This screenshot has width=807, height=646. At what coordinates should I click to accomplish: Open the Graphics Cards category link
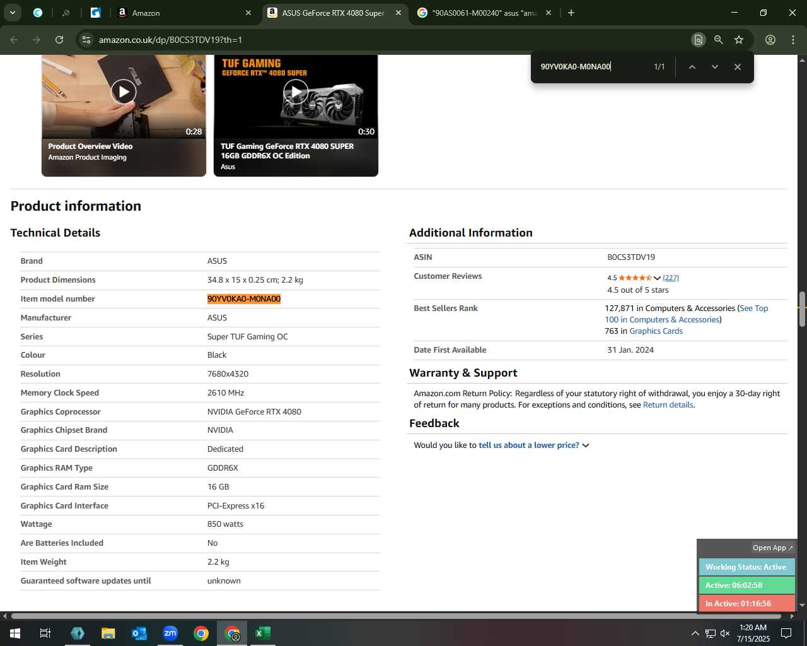(x=656, y=331)
